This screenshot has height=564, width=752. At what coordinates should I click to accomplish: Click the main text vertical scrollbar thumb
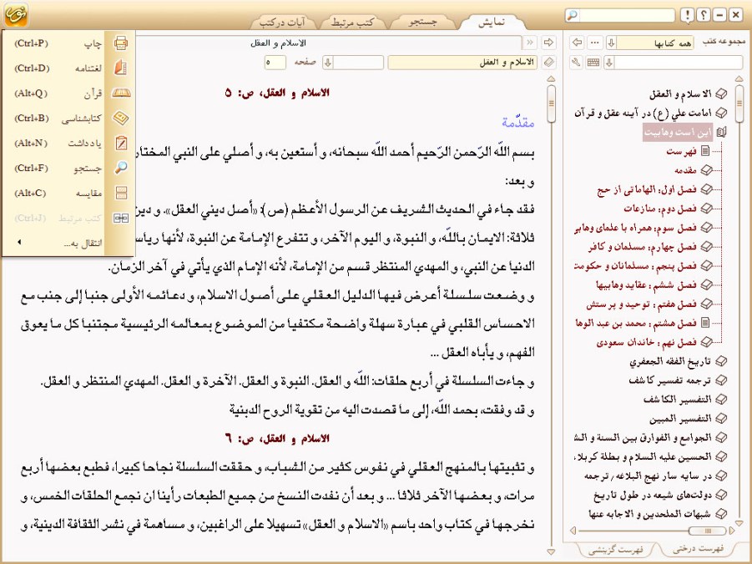pos(551,103)
